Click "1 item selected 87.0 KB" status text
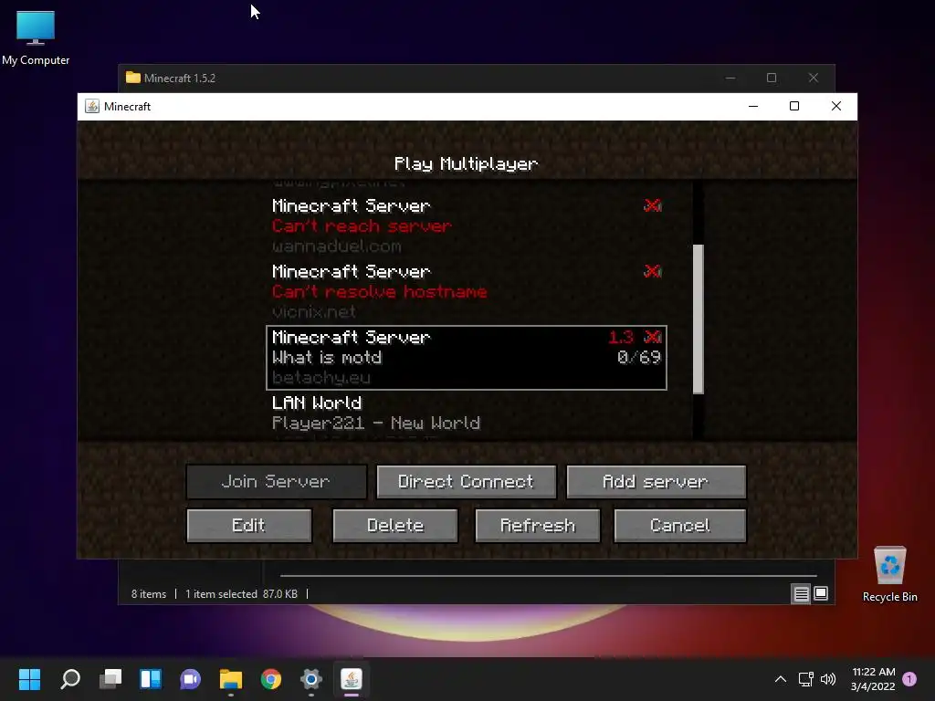This screenshot has width=935, height=701. 241,593
